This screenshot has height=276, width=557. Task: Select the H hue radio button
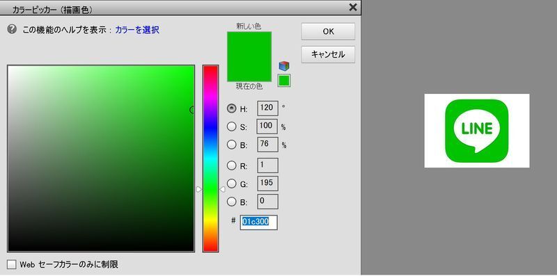pyautogui.click(x=232, y=108)
